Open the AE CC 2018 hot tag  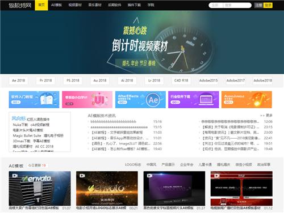tap(44, 147)
